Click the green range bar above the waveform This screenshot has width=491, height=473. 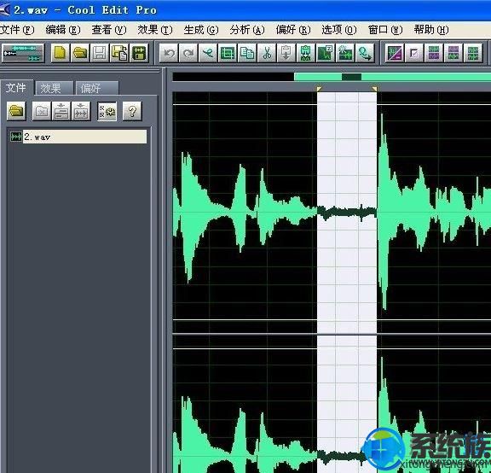click(393, 77)
